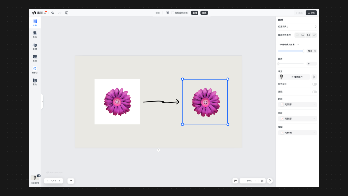Enable the 裁剪透明区域 checkbox

(173, 13)
